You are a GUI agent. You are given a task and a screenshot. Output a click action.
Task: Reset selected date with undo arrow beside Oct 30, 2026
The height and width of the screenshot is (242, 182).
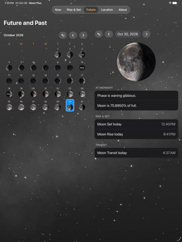(99, 34)
